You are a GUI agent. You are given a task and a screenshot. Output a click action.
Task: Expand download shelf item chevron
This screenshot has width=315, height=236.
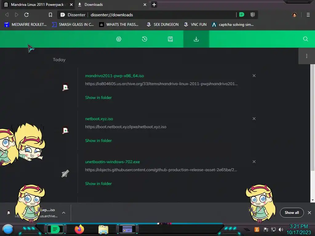pyautogui.click(x=64, y=213)
